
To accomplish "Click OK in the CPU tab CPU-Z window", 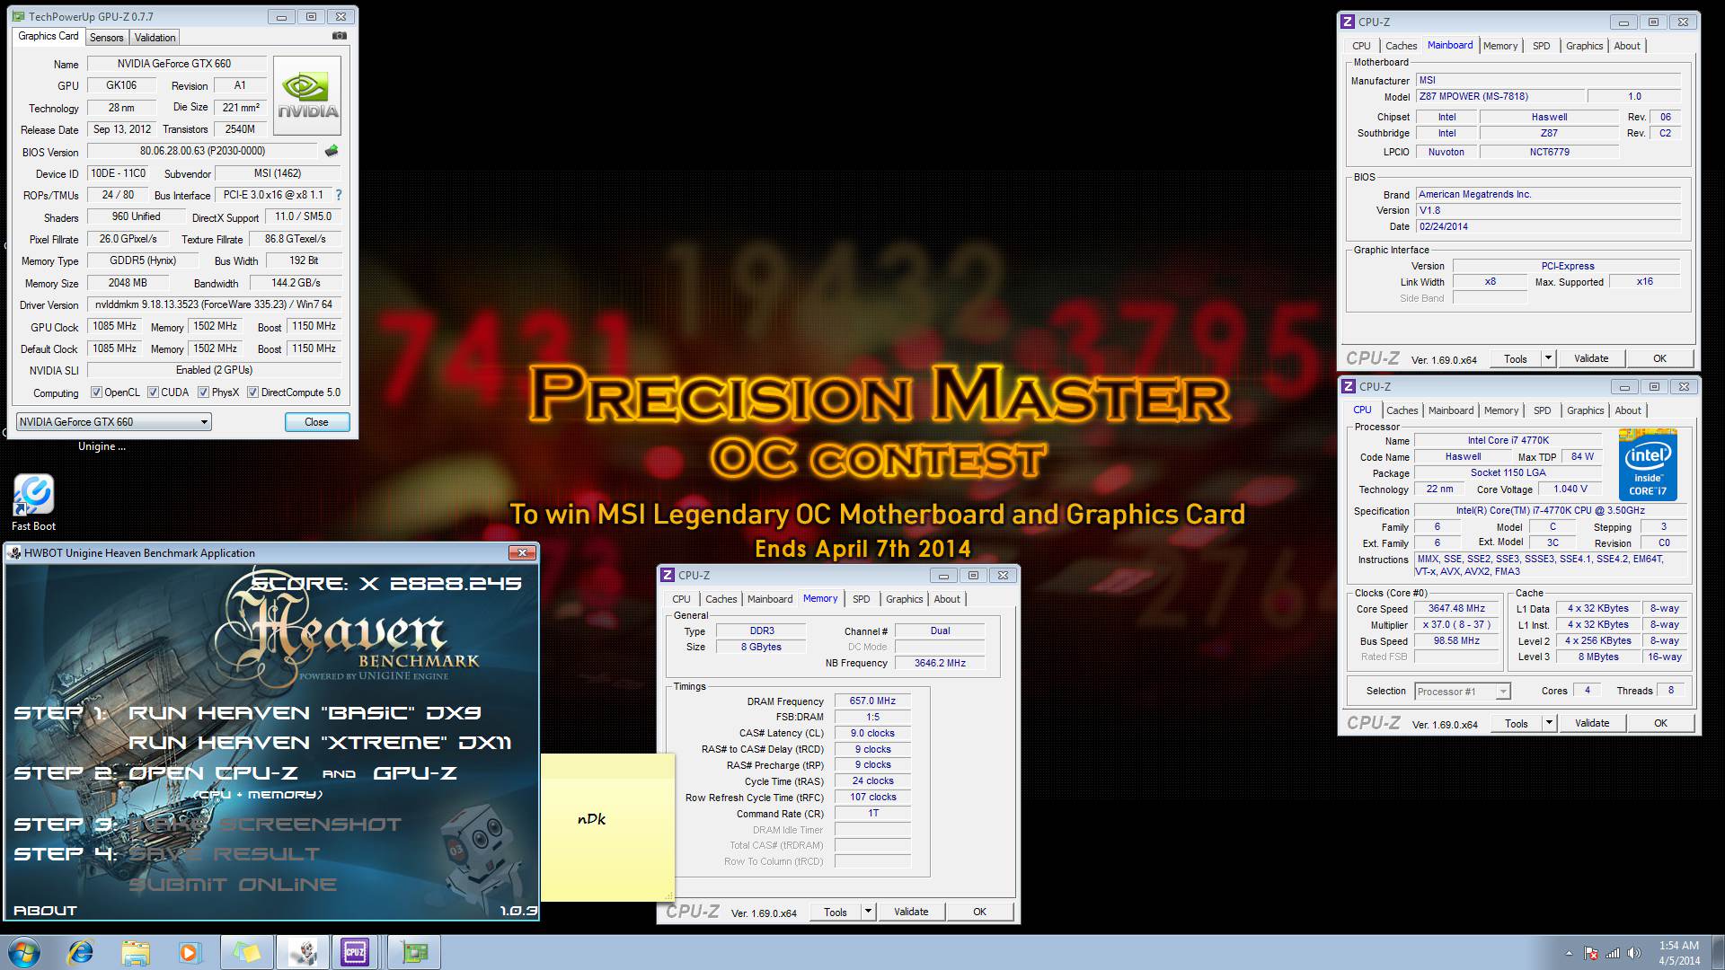I will [1660, 723].
